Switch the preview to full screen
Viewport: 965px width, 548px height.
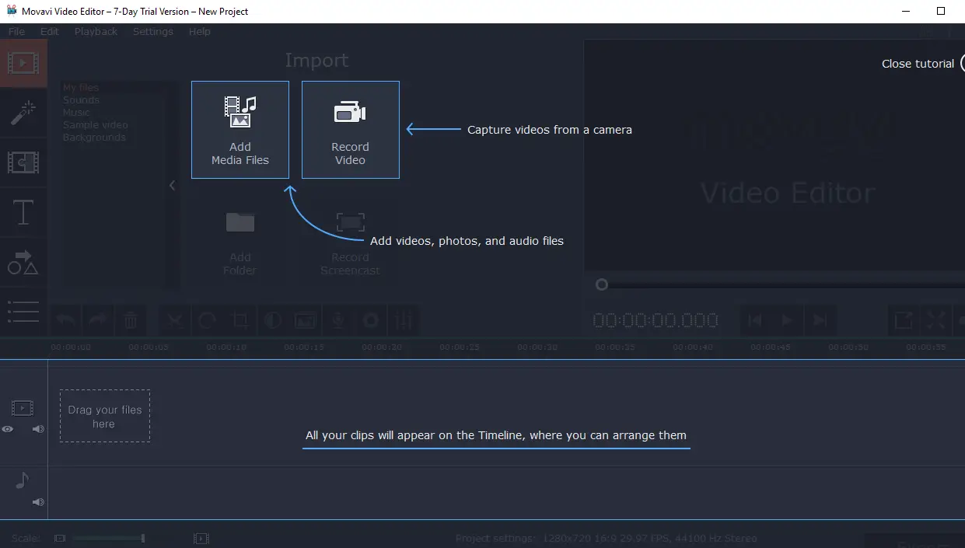pos(936,319)
